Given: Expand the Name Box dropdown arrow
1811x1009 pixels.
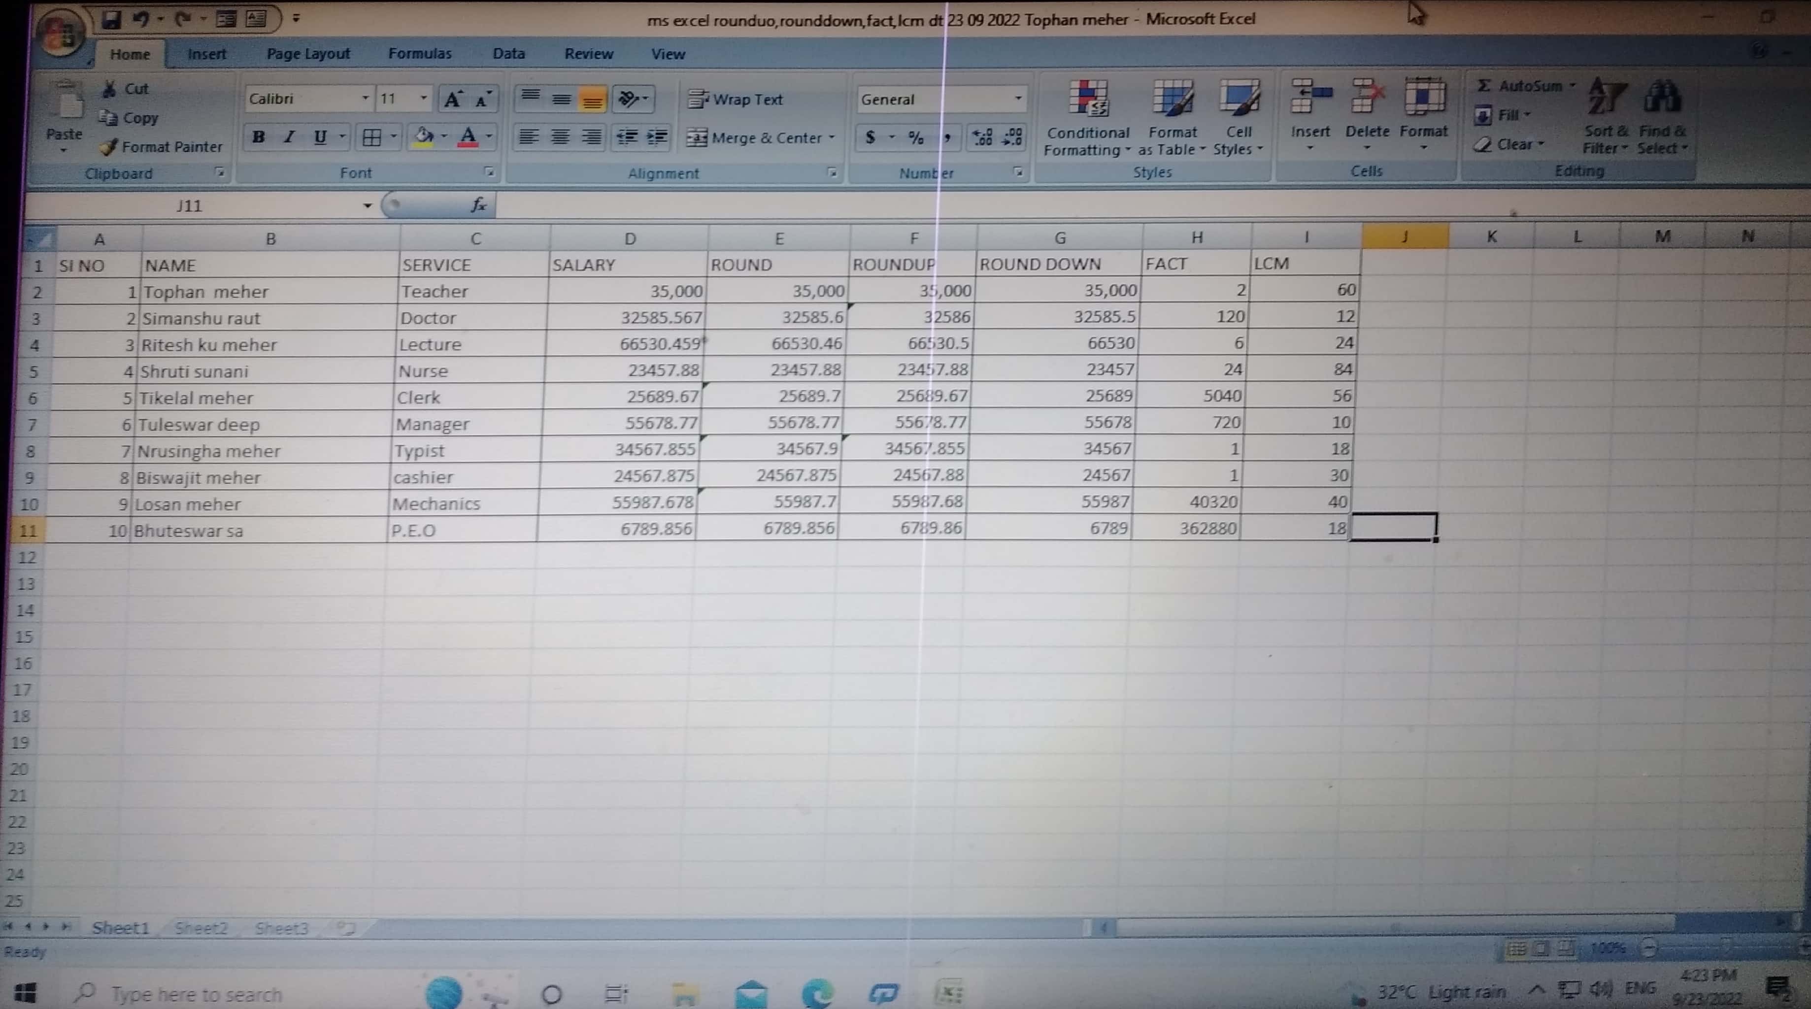Looking at the screenshot, I should click(367, 206).
